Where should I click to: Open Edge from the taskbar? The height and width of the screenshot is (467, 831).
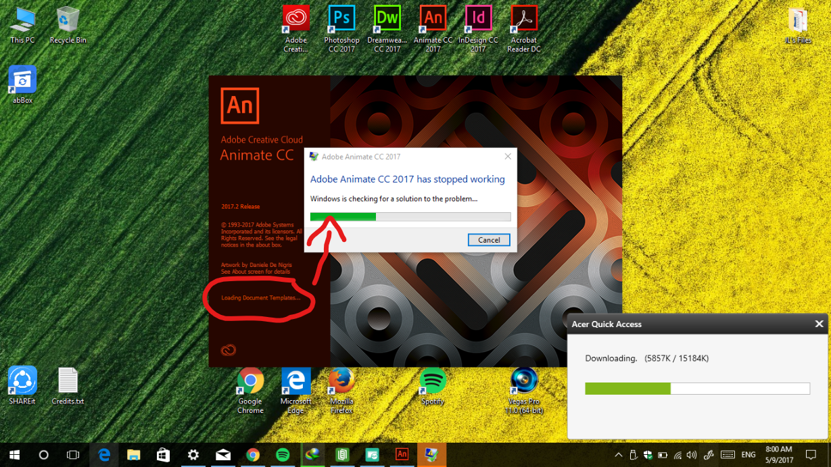click(104, 455)
